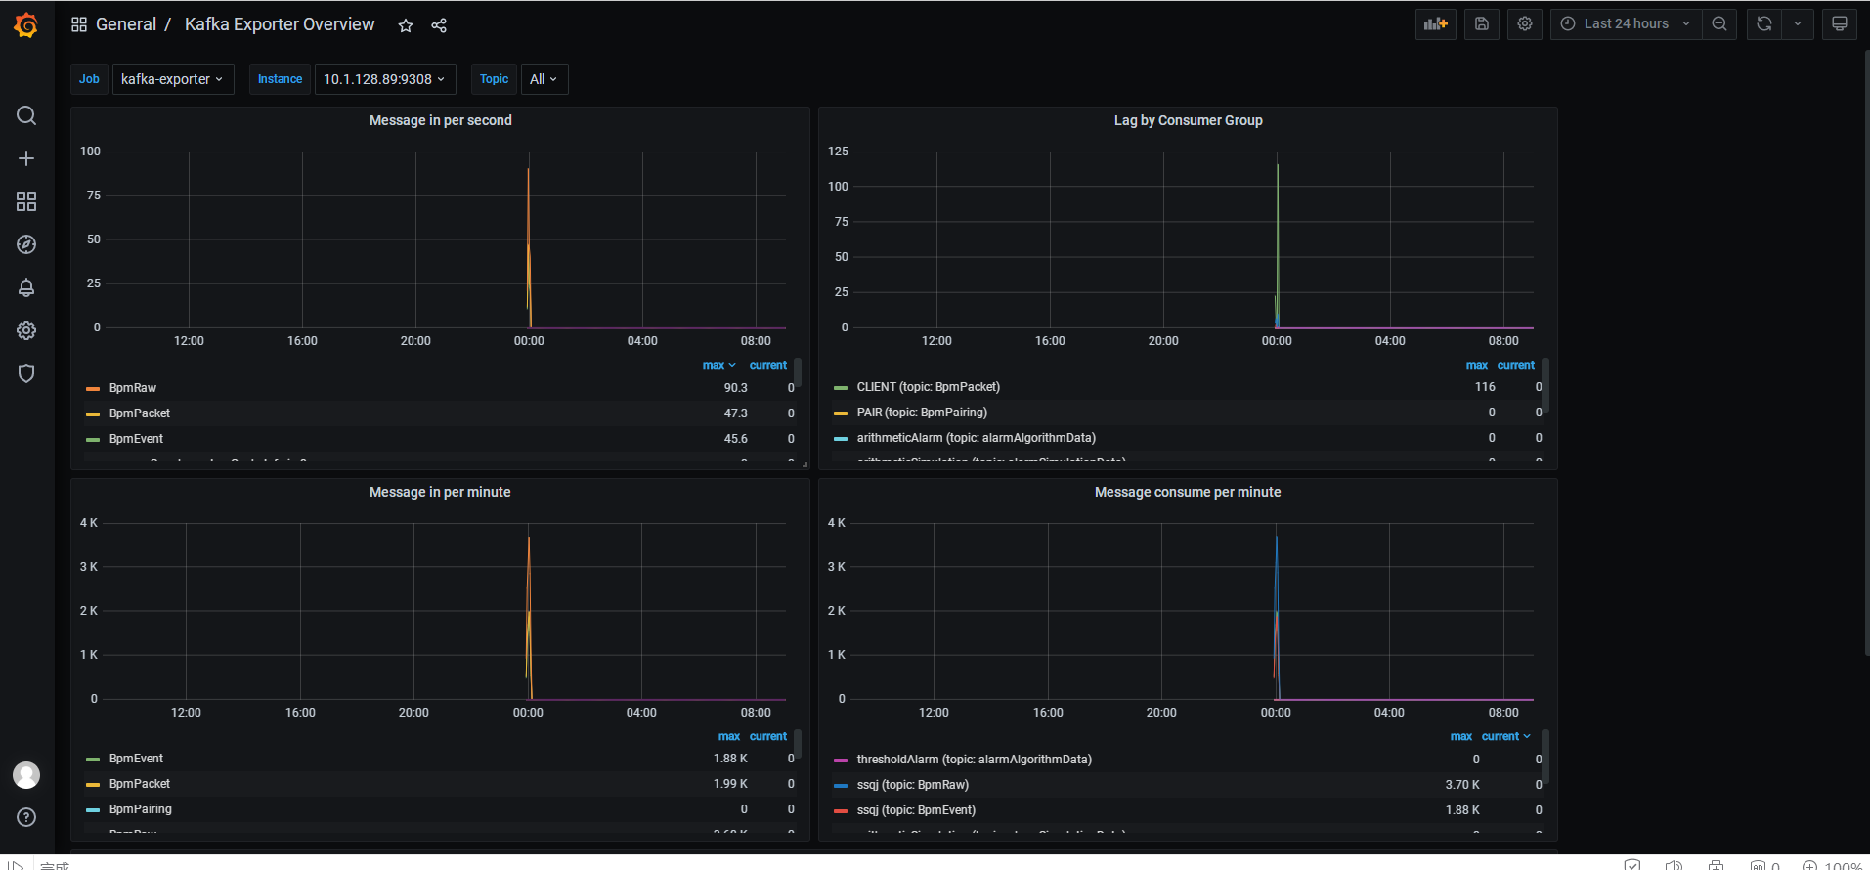Toggle BpmPairing series in Message in per minute
1870x870 pixels.
click(141, 809)
